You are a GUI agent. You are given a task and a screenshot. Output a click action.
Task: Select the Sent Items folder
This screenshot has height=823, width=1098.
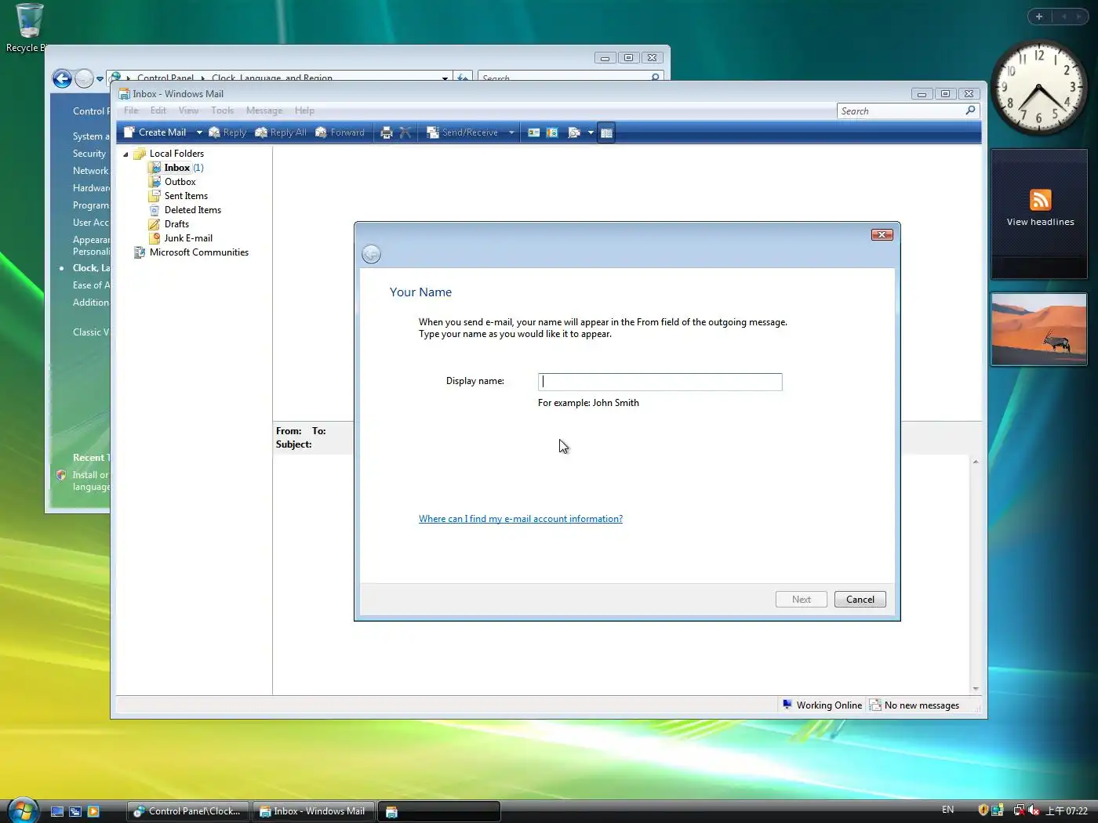click(186, 196)
